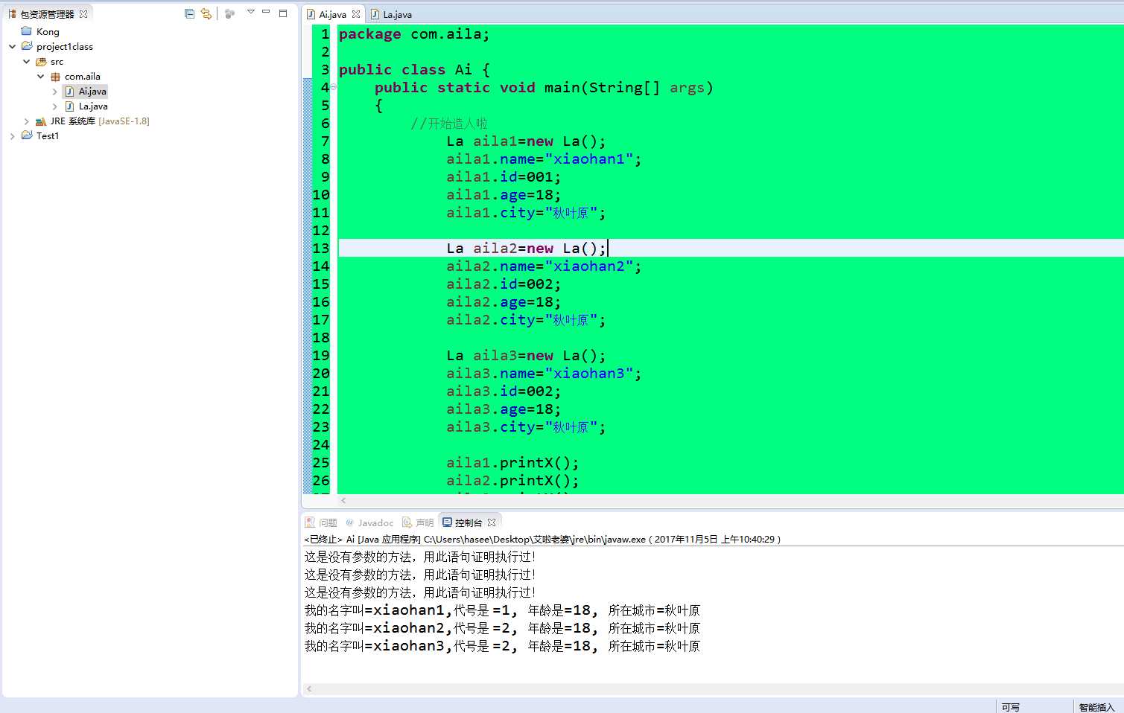This screenshot has height=713, width=1124.
Task: Select the 控制台 console tab
Action: pos(462,522)
